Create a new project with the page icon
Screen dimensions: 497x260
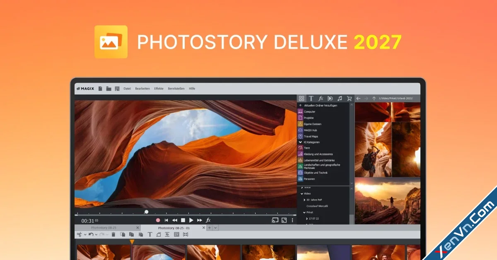pyautogui.click(x=100, y=88)
